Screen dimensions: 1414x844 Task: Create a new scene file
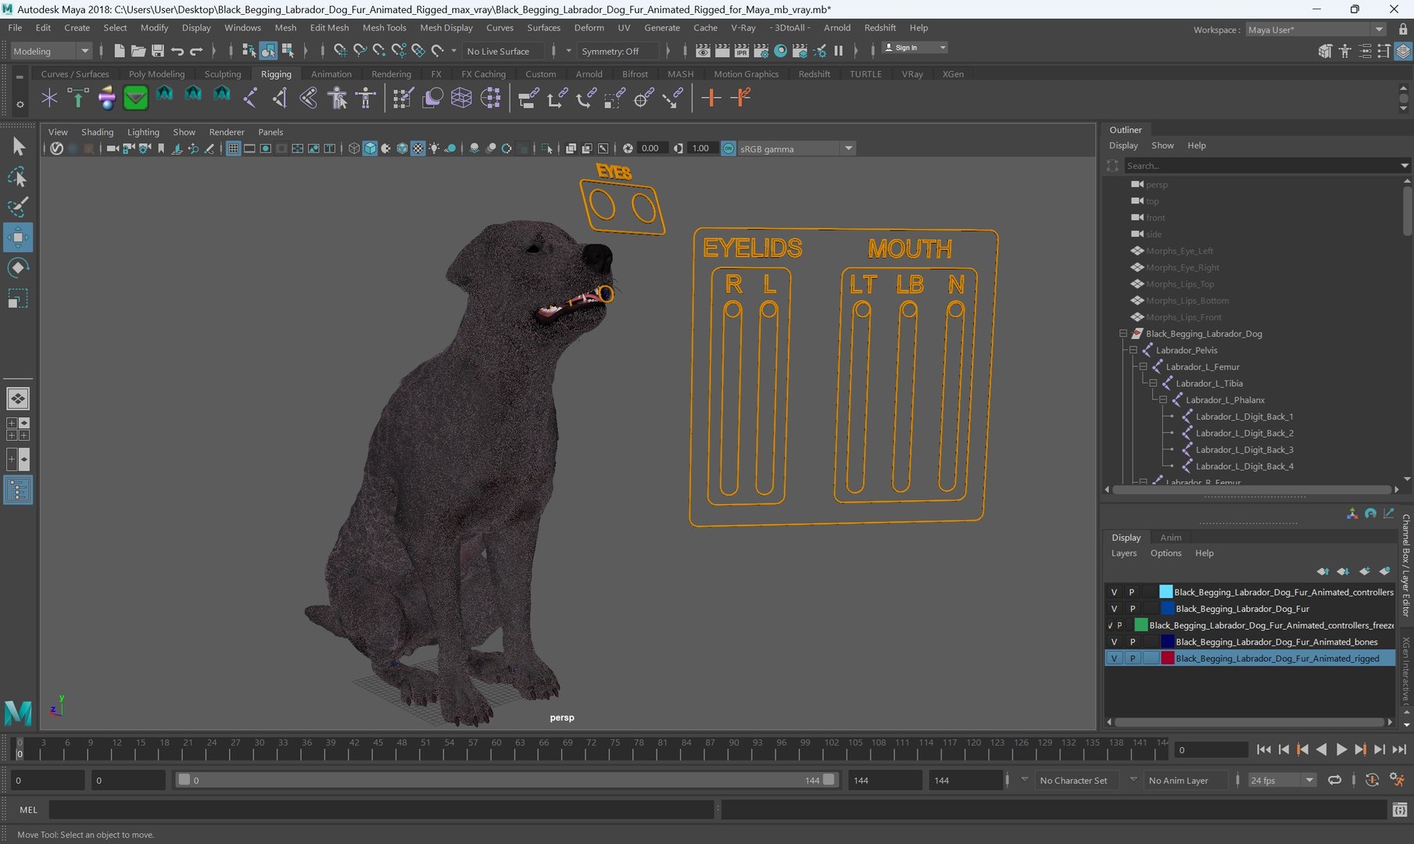(119, 51)
